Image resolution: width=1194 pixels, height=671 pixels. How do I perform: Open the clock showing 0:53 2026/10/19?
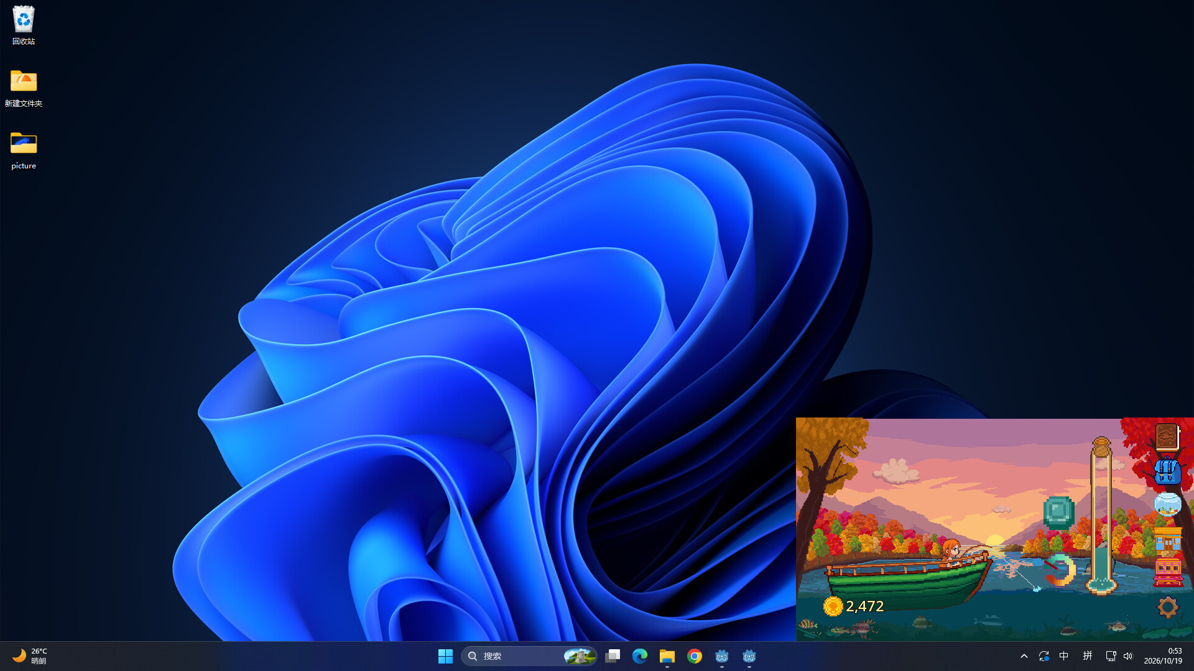tap(1163, 656)
